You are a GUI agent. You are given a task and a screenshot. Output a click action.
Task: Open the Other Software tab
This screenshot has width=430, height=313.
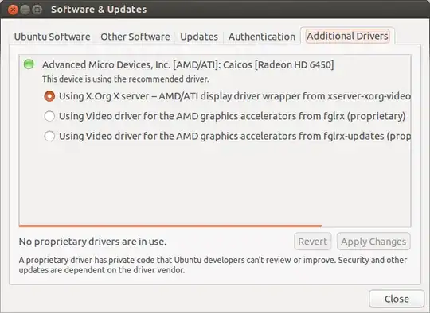click(135, 37)
